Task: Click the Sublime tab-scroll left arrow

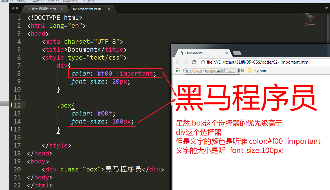Action: pos(13,8)
